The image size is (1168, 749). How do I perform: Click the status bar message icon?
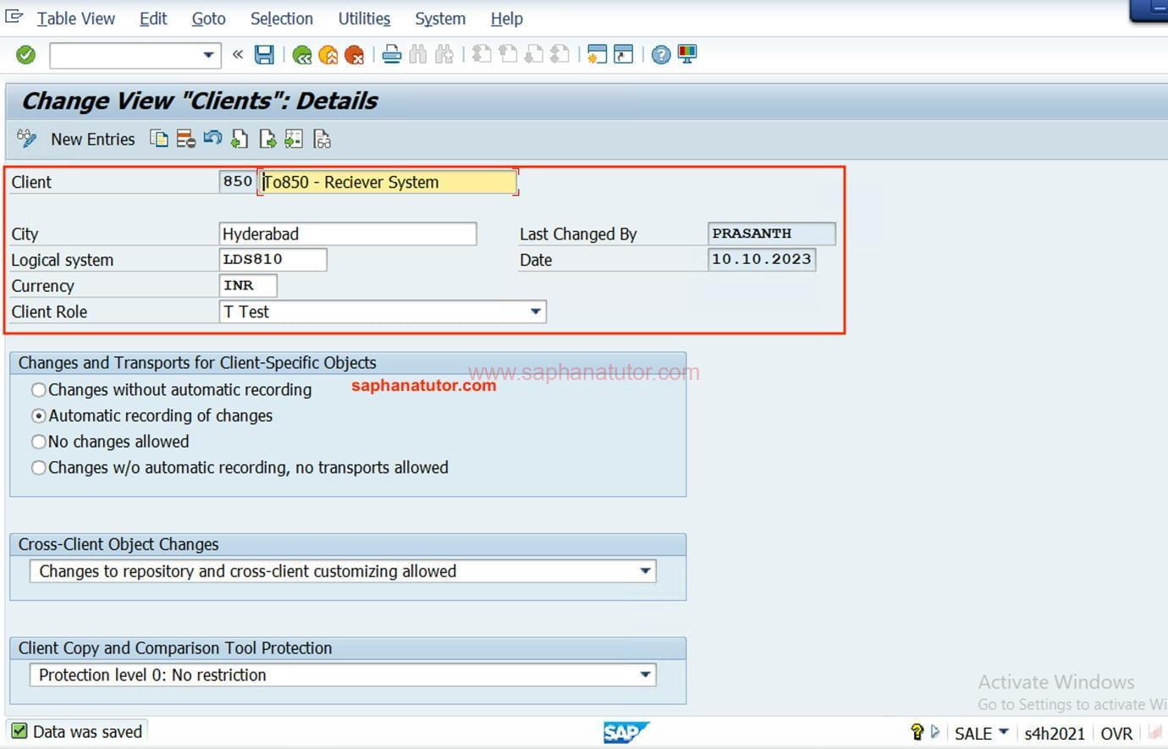pos(917,732)
